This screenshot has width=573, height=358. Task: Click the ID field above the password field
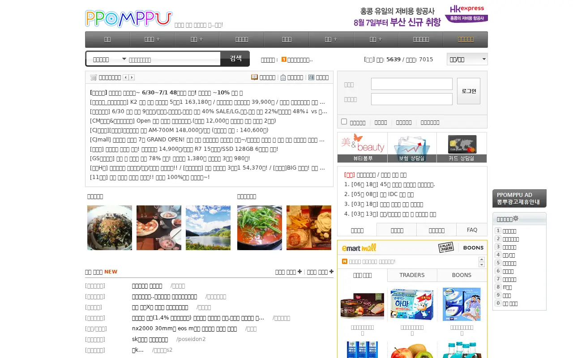pos(412,84)
